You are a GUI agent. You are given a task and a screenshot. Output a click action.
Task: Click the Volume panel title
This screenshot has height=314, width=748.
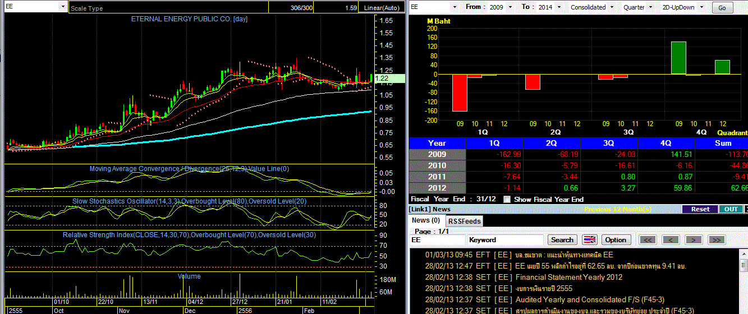pyautogui.click(x=189, y=276)
